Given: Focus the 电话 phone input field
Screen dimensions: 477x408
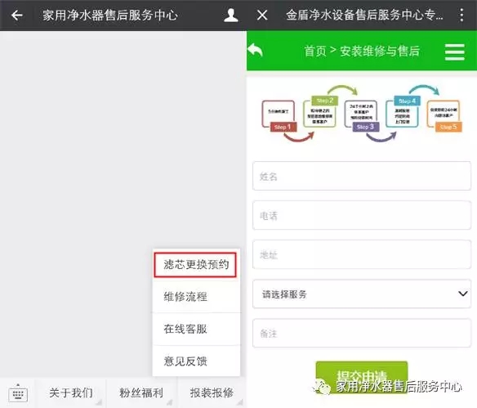Looking at the screenshot, I should click(x=362, y=215).
